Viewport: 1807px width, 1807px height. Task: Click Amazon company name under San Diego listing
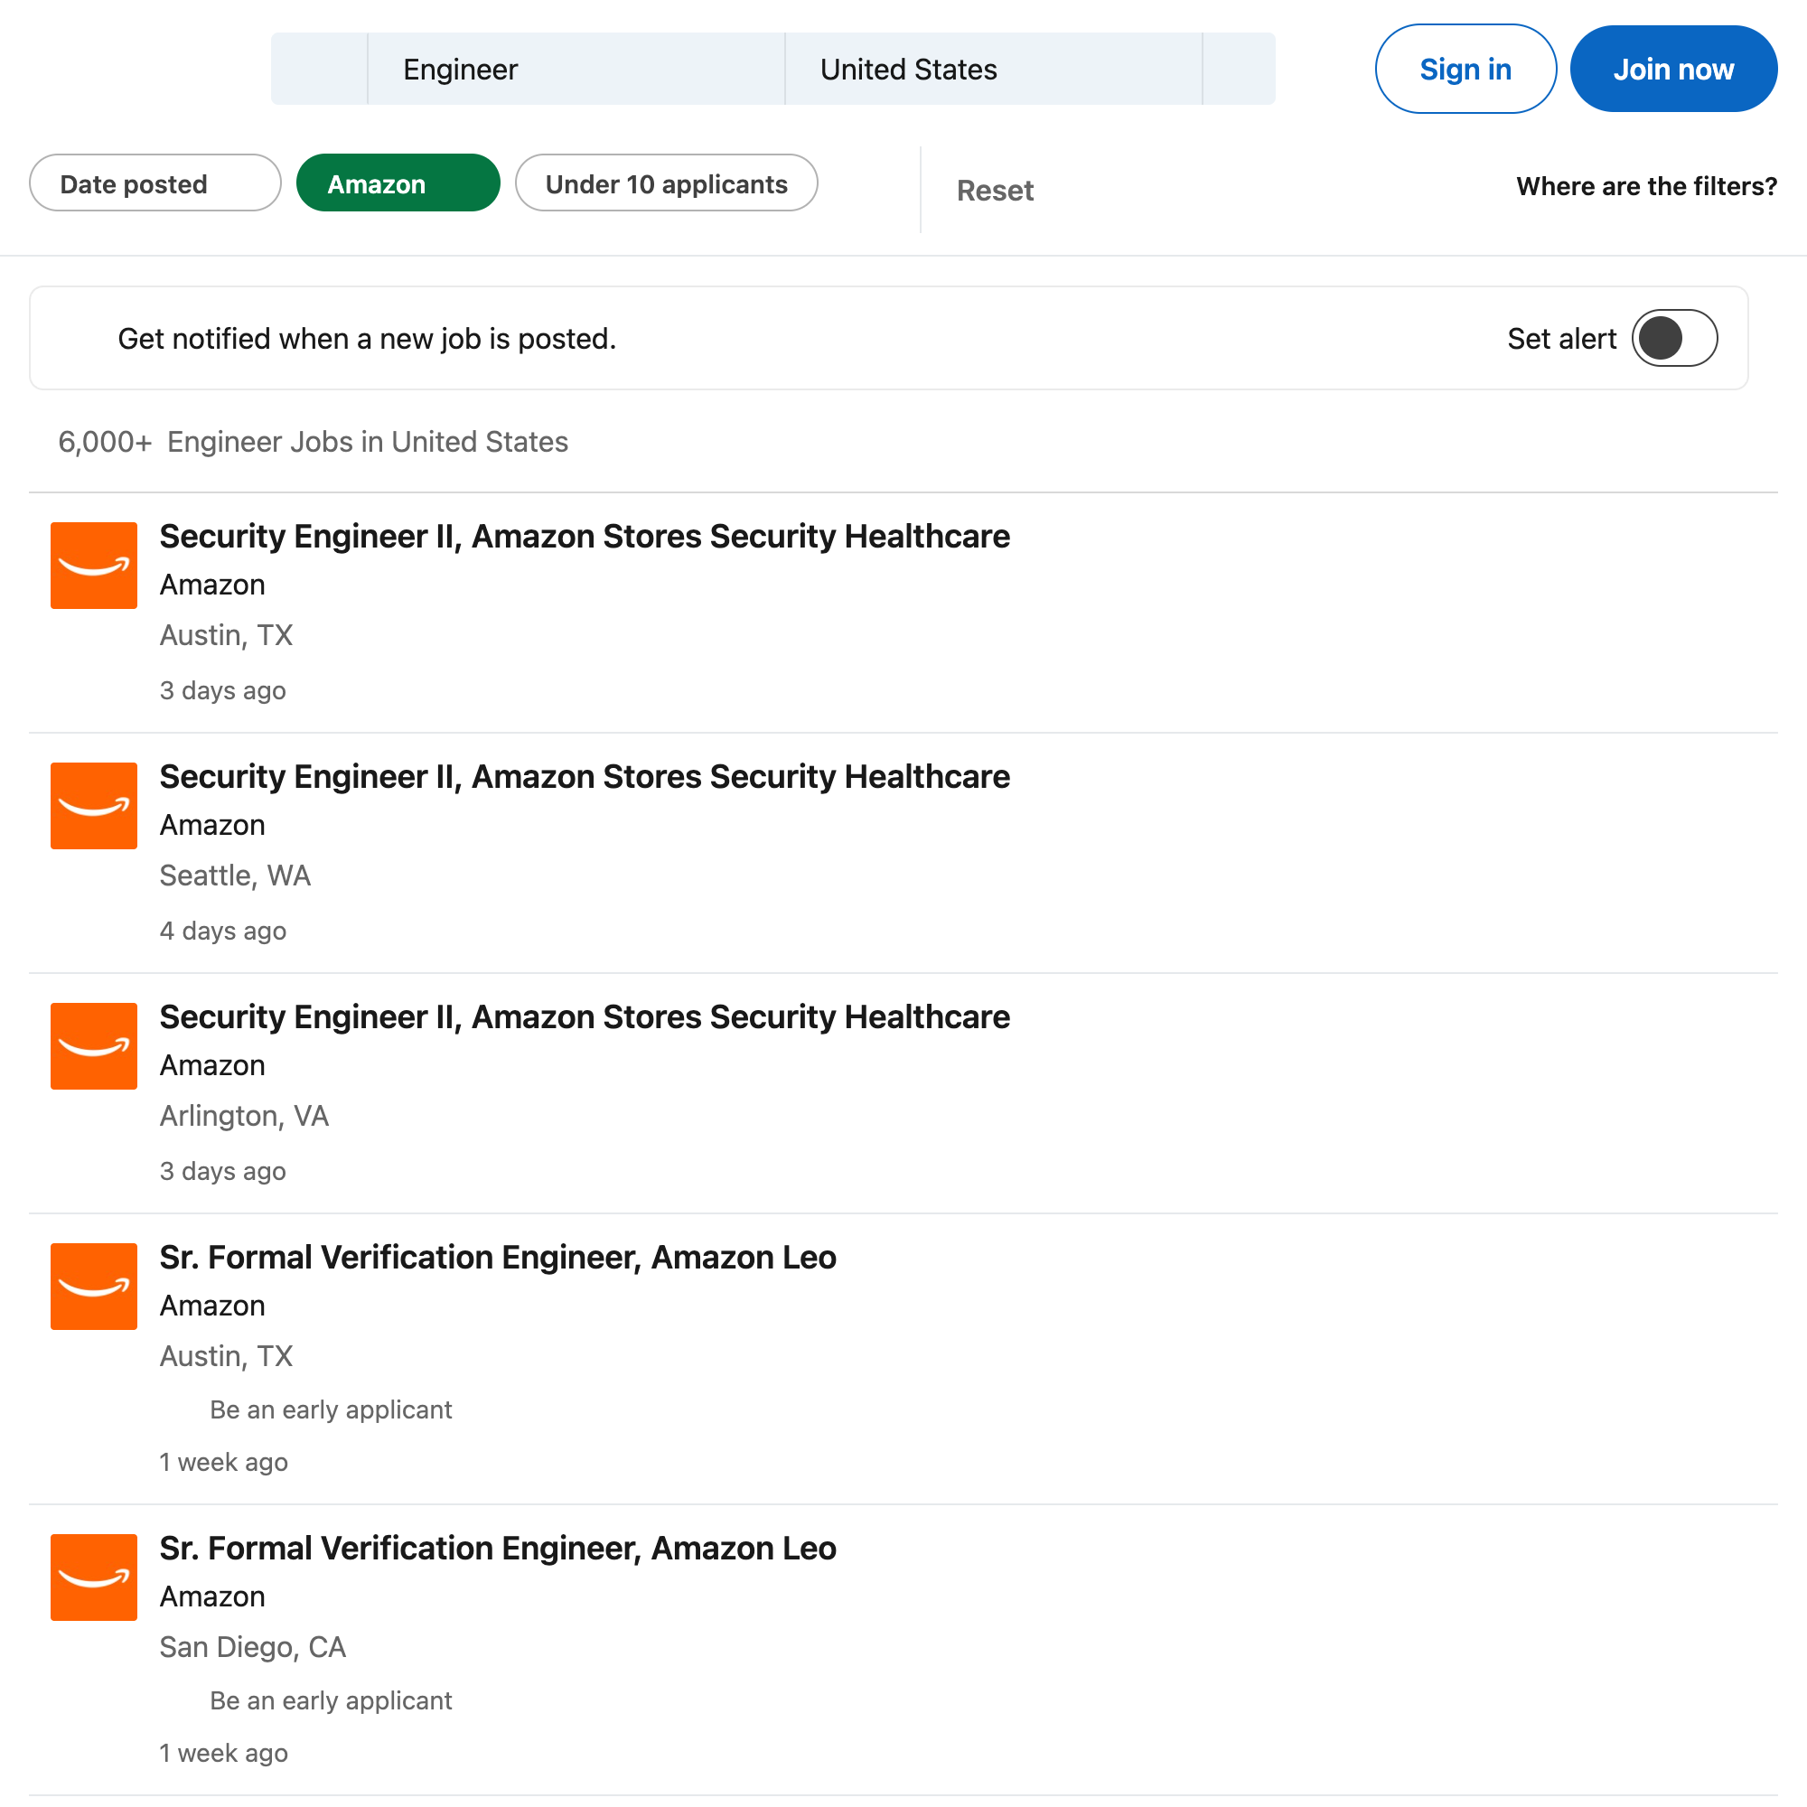(x=212, y=1596)
